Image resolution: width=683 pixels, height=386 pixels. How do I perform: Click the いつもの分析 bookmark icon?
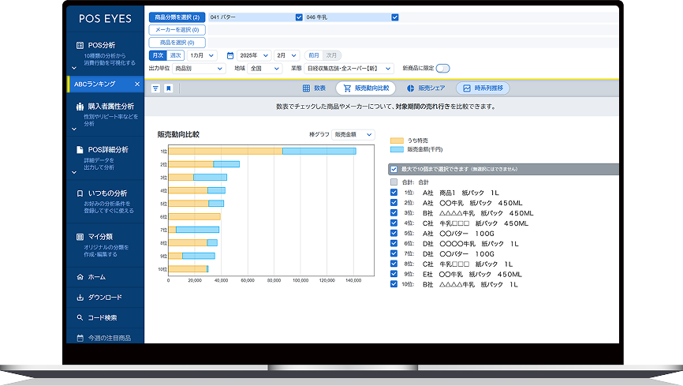pos(80,193)
